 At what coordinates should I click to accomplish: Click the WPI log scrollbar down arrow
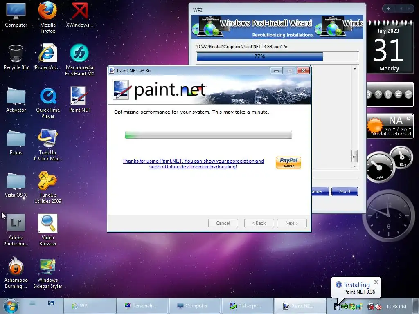pos(355,166)
